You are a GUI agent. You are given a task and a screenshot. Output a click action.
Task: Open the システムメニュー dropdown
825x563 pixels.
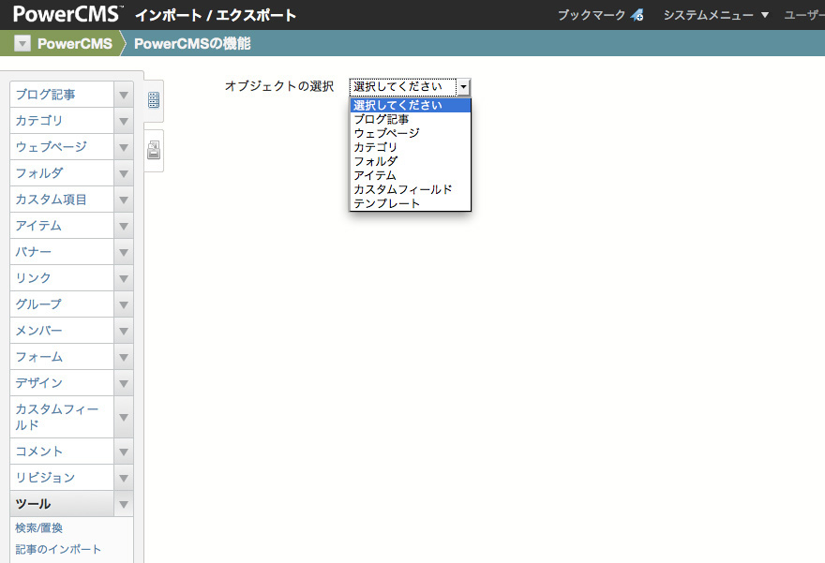715,15
